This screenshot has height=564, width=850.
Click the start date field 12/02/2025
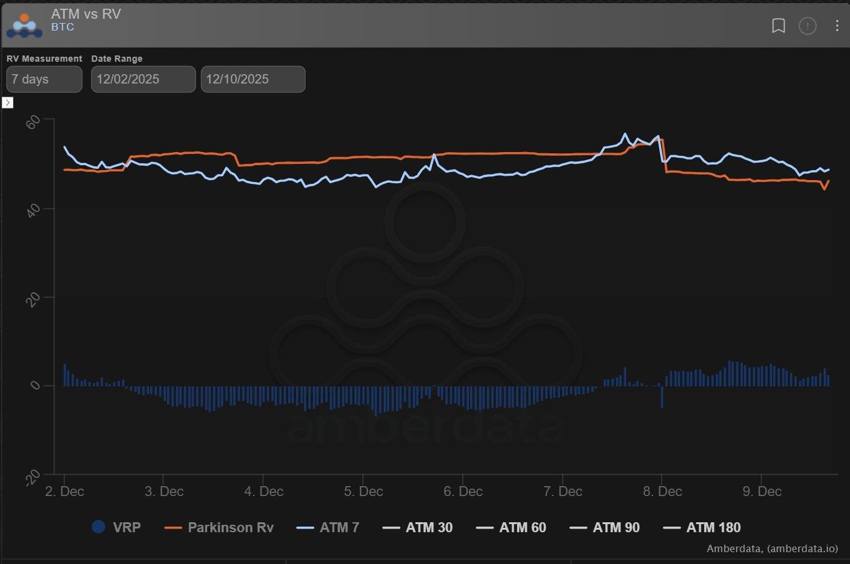(143, 79)
